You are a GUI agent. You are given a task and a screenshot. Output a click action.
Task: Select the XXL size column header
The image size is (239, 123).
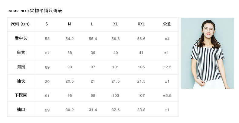point(141,24)
